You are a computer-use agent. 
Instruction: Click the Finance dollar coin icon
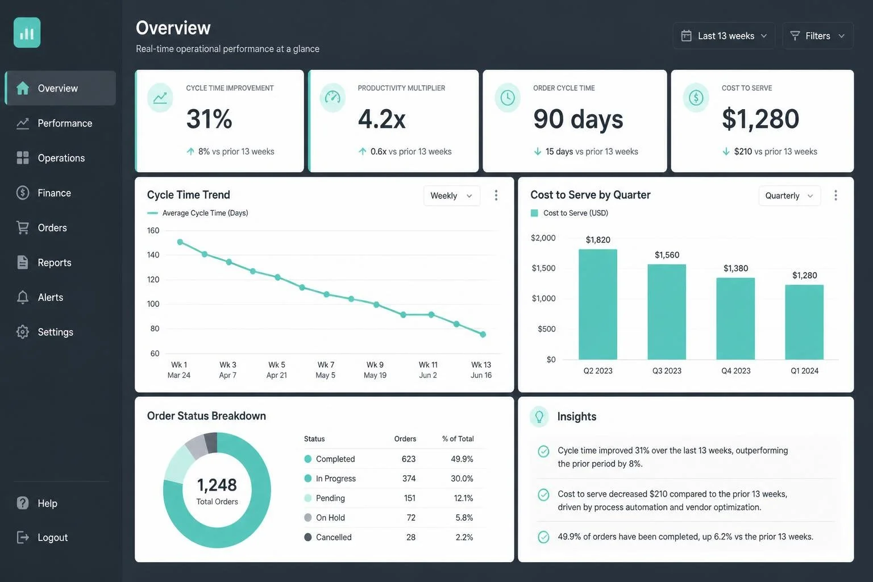(x=23, y=193)
